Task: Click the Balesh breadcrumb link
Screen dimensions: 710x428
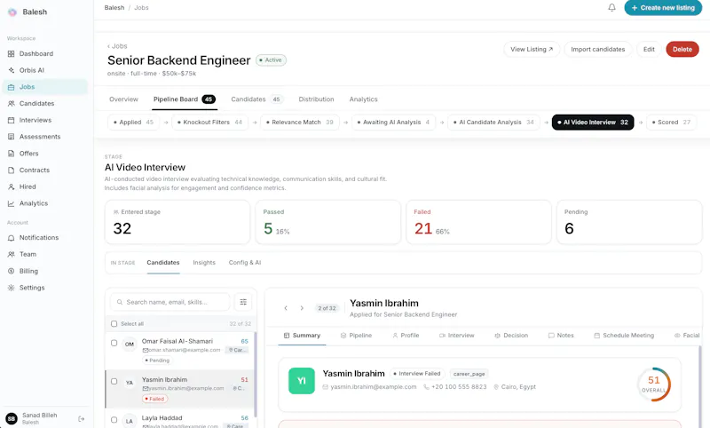Action: coord(114,8)
